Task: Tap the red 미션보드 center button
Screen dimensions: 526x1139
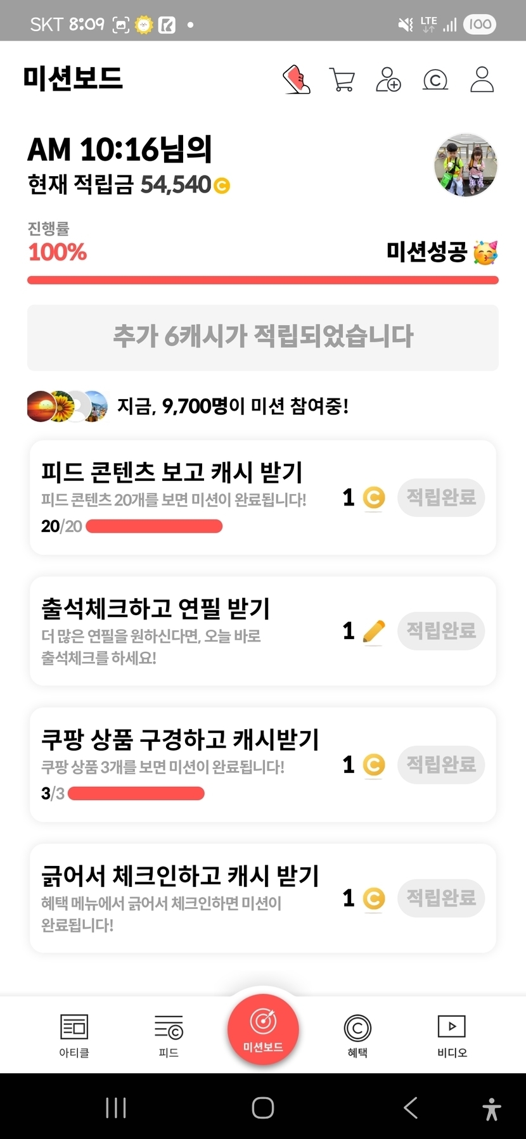Action: [x=263, y=1029]
